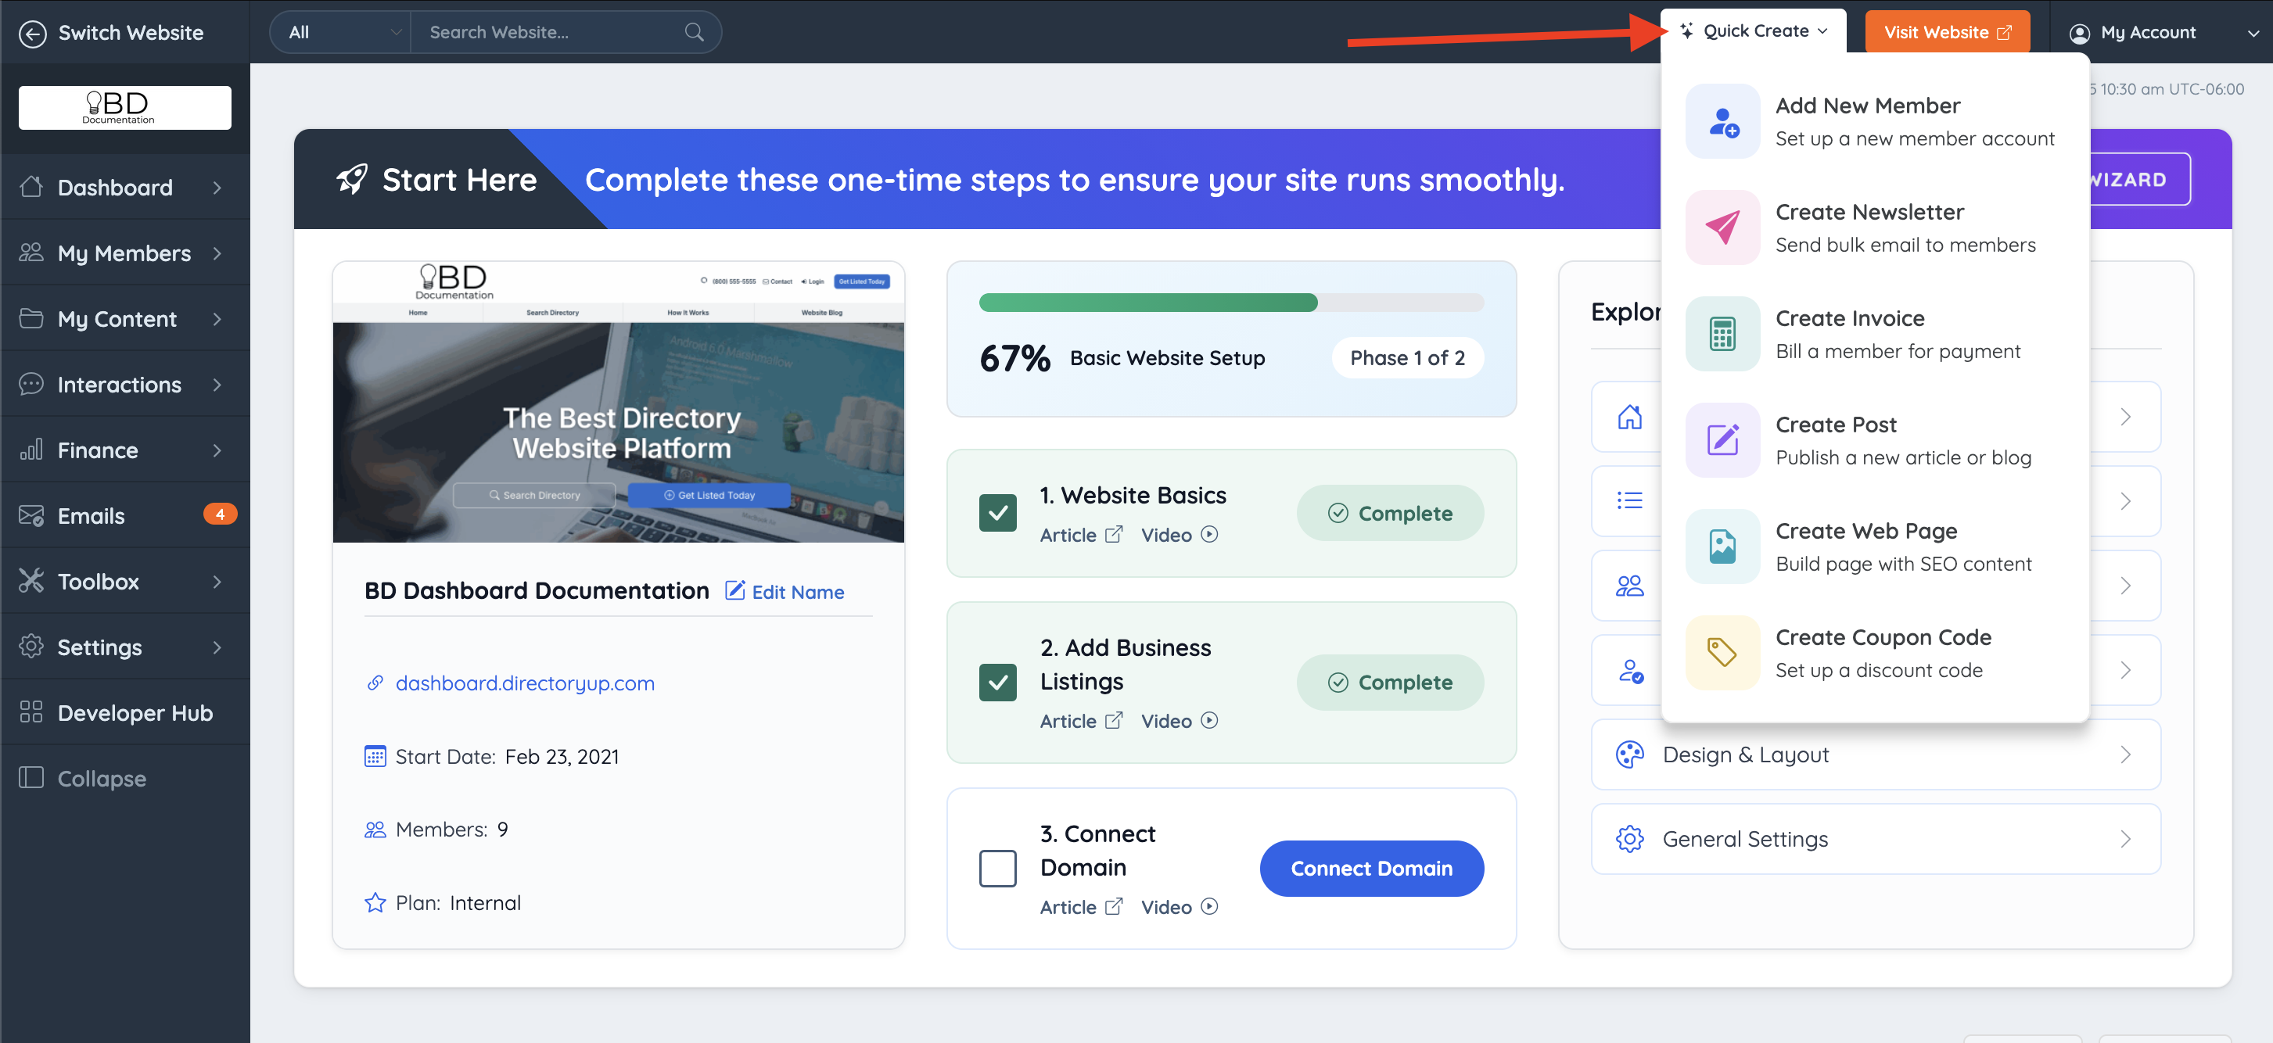Click the setup progress bar
This screenshot has height=1043, width=2273.
[1230, 303]
